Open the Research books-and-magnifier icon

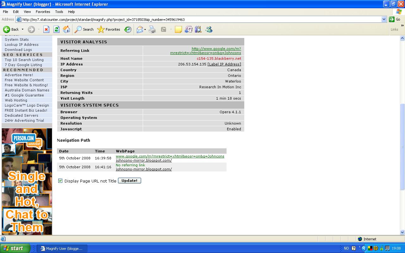(198, 29)
